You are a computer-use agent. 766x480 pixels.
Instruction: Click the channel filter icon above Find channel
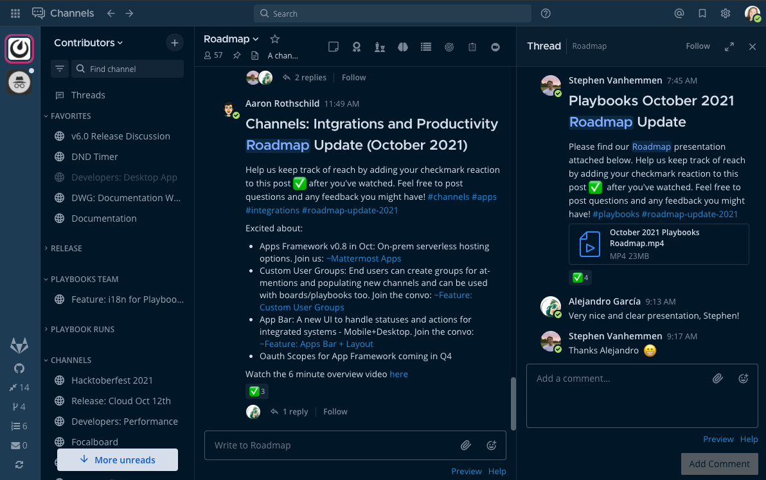pyautogui.click(x=59, y=68)
